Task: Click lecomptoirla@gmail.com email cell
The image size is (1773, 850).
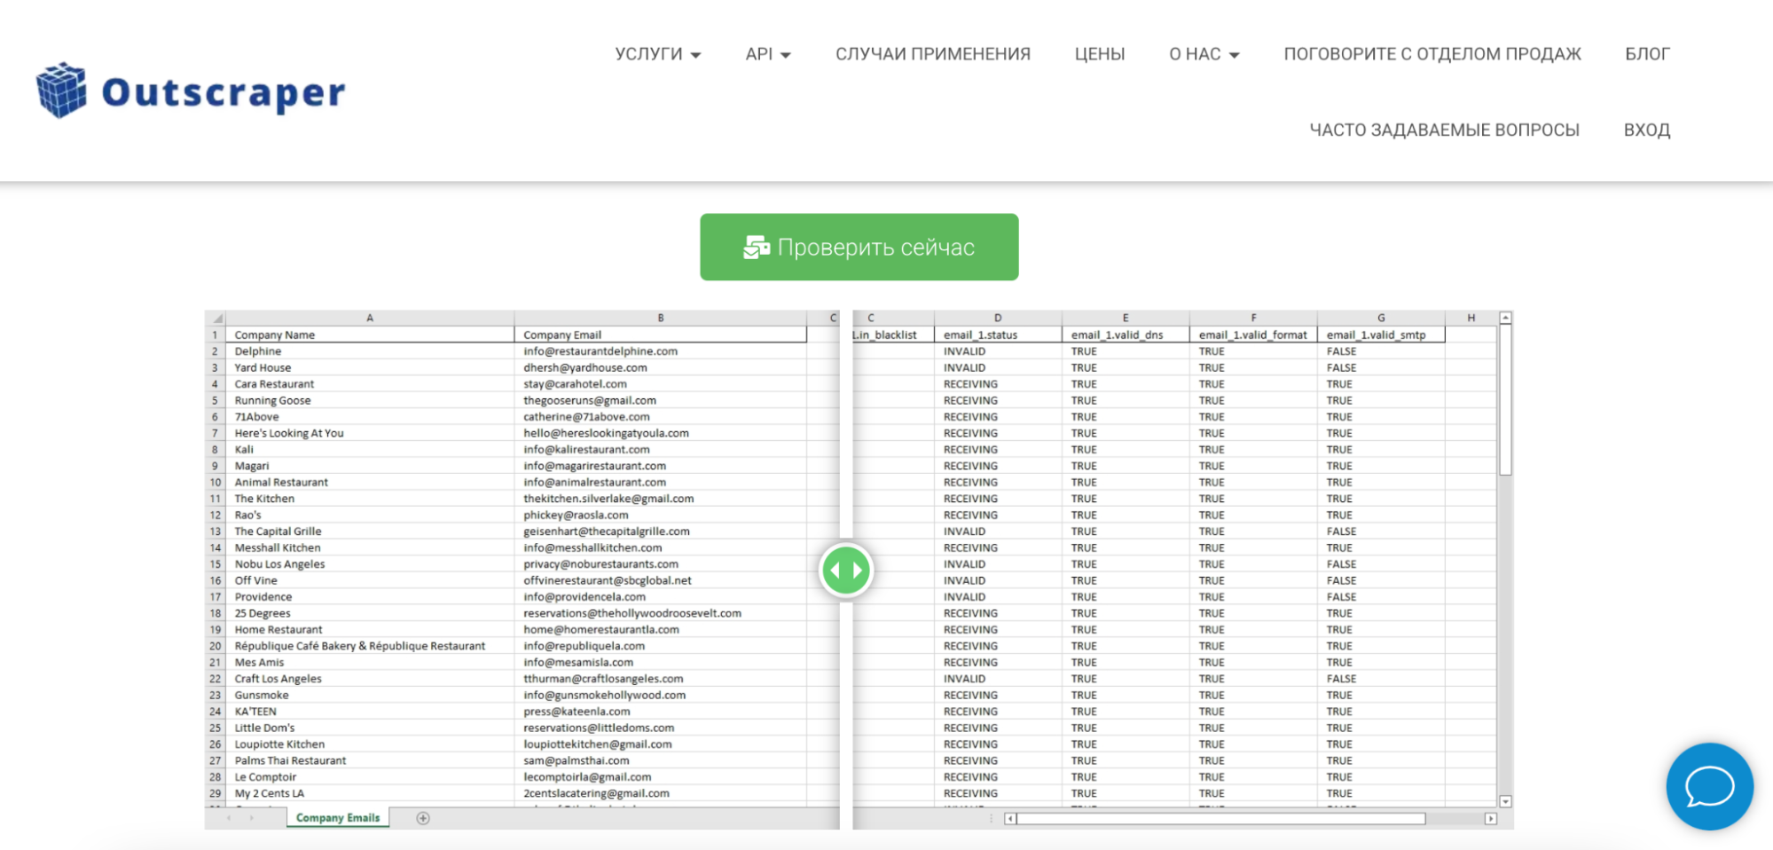Action: click(661, 777)
